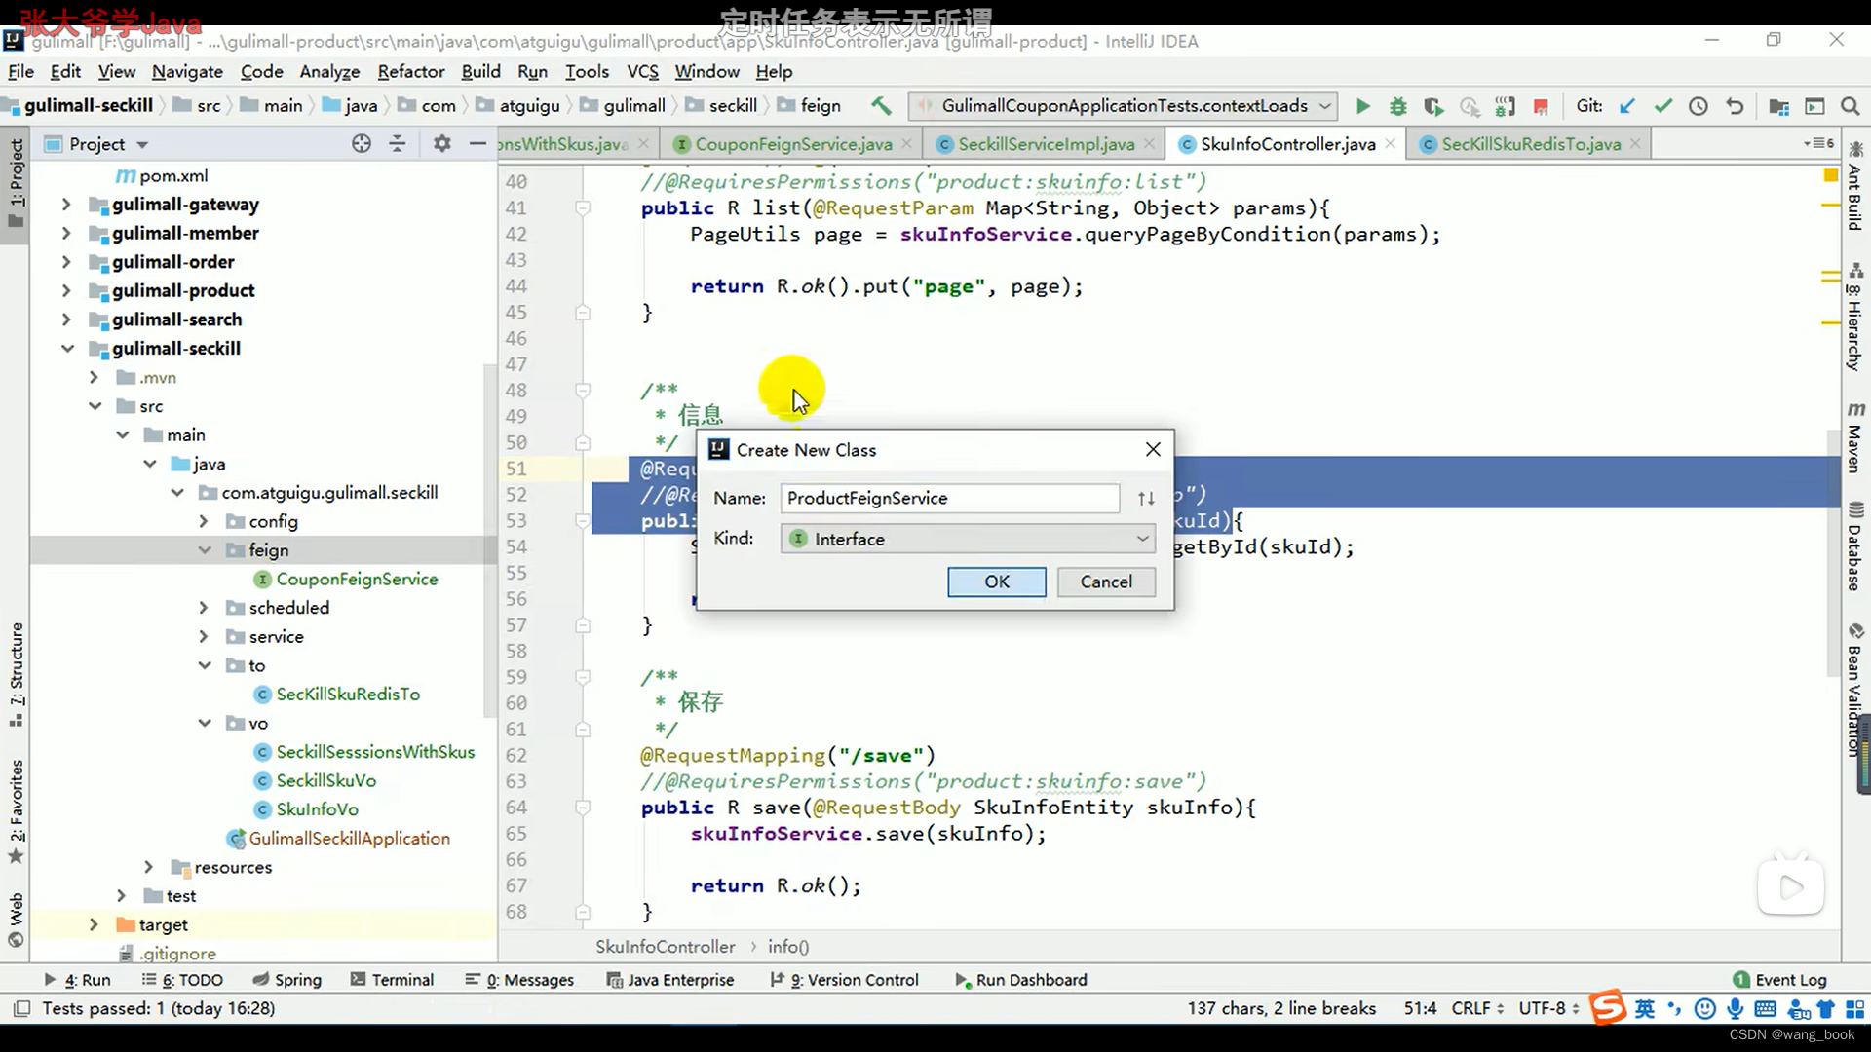Toggle the sort order arrows in dialog
This screenshot has width=1871, height=1052.
pos(1146,499)
